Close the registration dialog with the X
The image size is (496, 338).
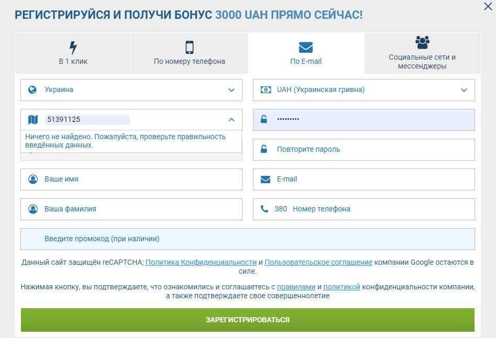coord(488,6)
